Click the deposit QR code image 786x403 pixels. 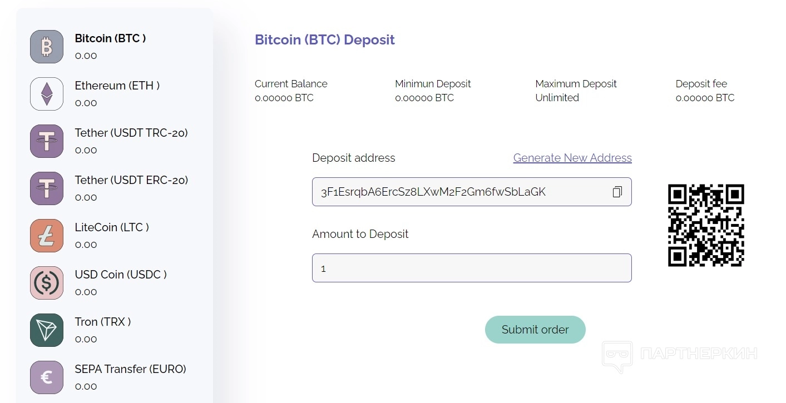(706, 225)
